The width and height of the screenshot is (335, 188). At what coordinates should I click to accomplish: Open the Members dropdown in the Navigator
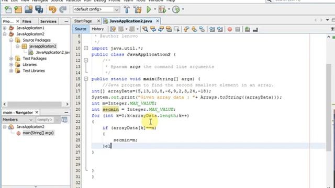pos(18,120)
